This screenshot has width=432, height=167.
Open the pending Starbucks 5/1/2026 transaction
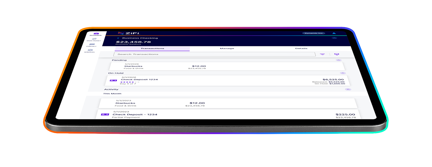(227, 66)
